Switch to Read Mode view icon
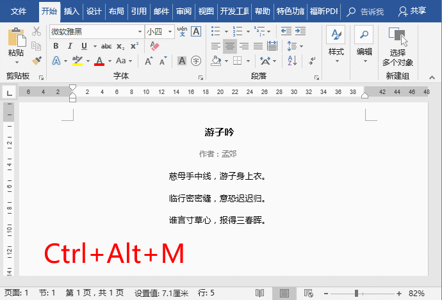The width and height of the screenshot is (442, 300). click(259, 293)
